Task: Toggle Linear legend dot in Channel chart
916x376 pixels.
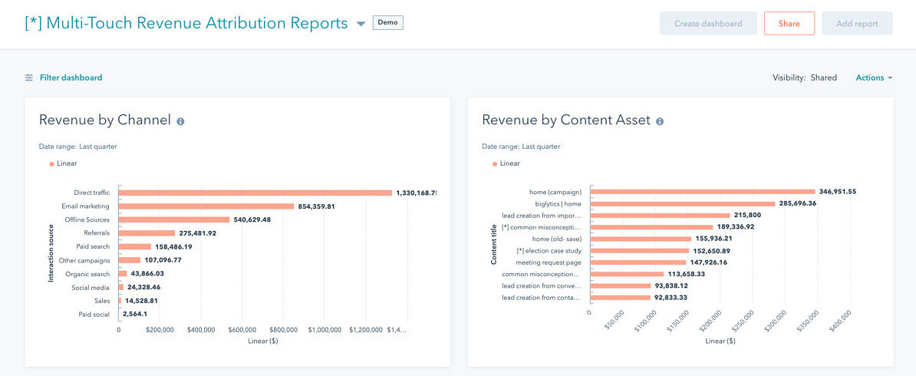Action: point(51,163)
